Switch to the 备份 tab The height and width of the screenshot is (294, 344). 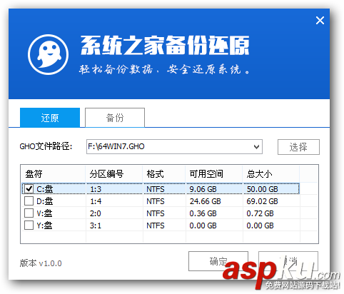click(115, 118)
